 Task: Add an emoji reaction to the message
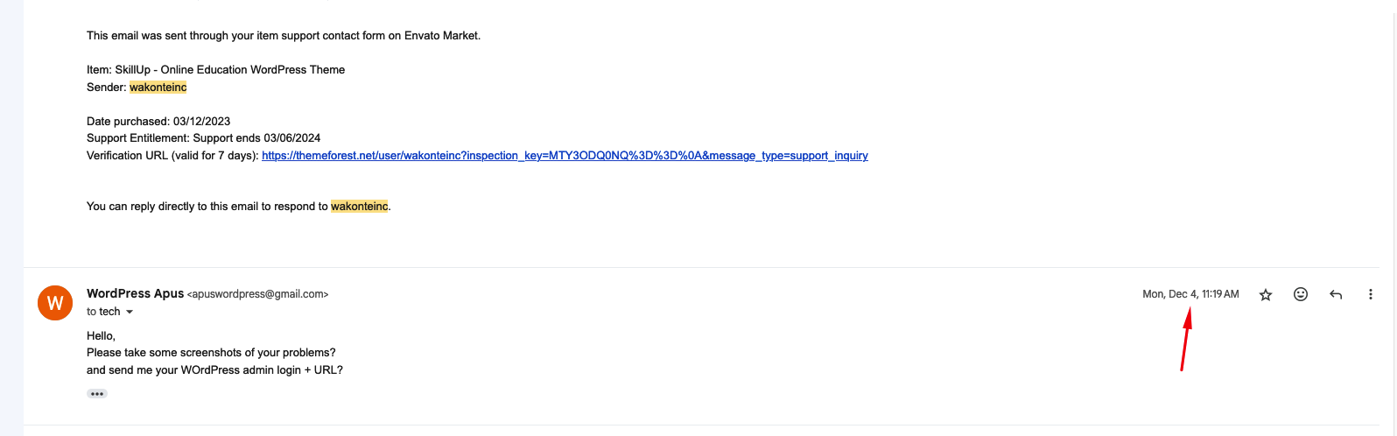(1301, 294)
